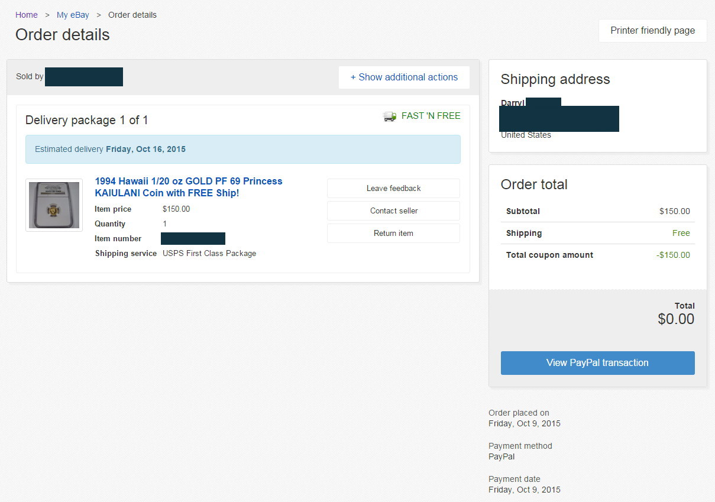This screenshot has height=502, width=715.
Task: Go to Home breadcrumb link
Action: click(27, 15)
